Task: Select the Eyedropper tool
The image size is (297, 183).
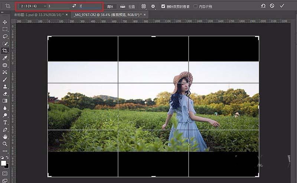Action: (x=5, y=58)
